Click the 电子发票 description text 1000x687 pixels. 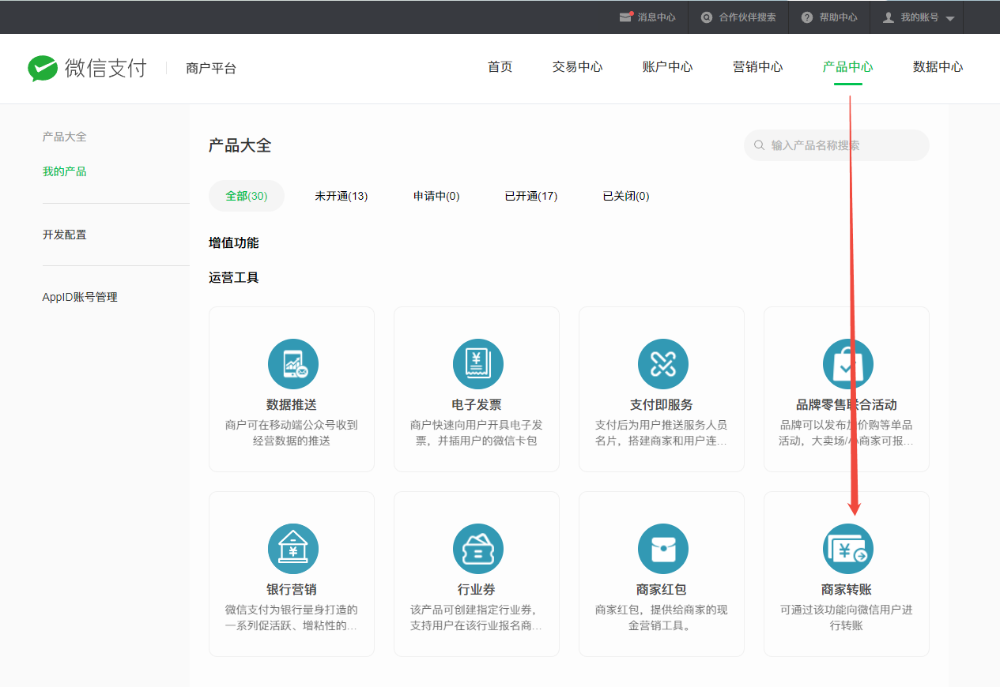pyautogui.click(x=477, y=433)
